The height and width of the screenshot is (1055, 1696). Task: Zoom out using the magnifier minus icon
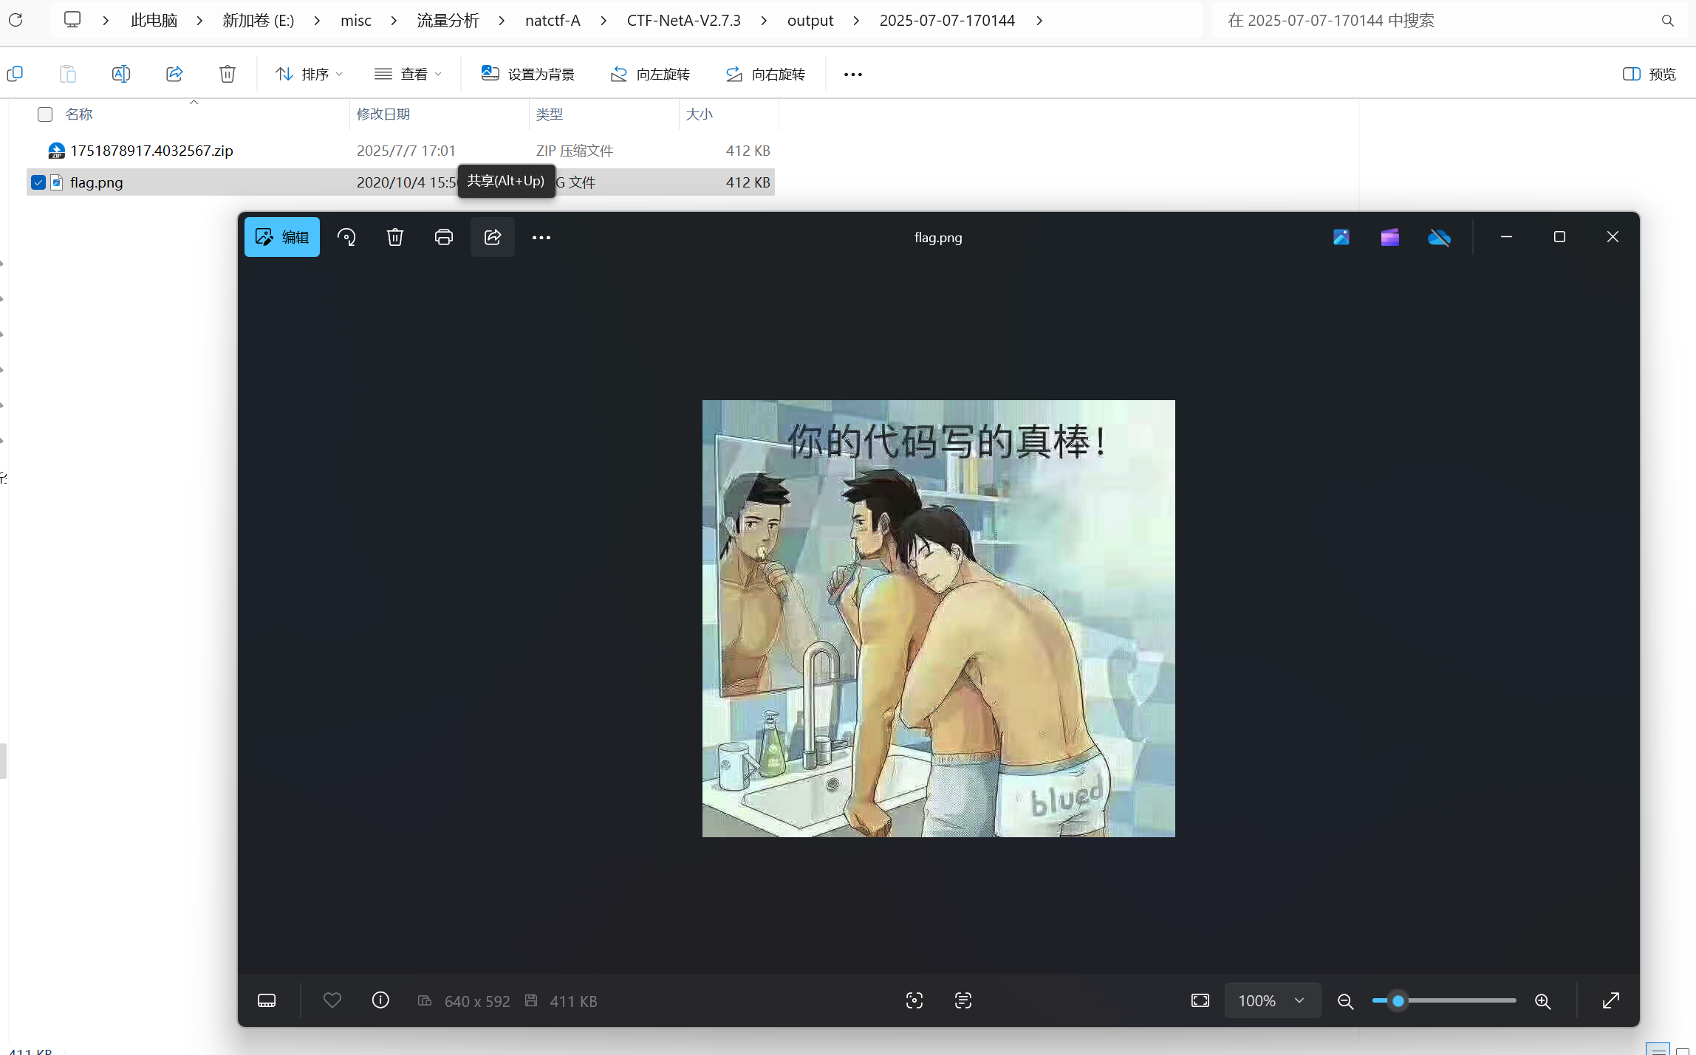tap(1346, 1001)
